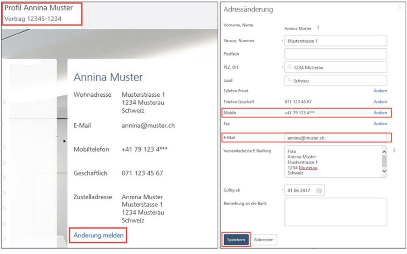This screenshot has height=254, width=407.
Task: Click Ändern next to Telefon Privat
Action: [380, 91]
